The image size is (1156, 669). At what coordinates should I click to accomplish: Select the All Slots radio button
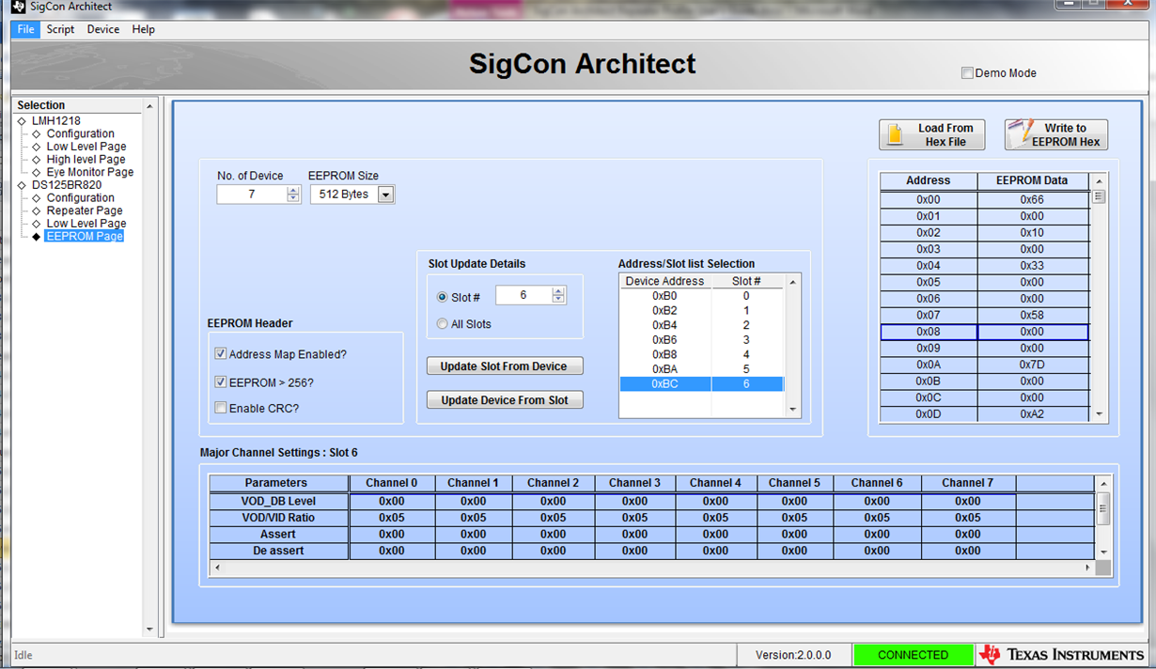click(x=442, y=324)
